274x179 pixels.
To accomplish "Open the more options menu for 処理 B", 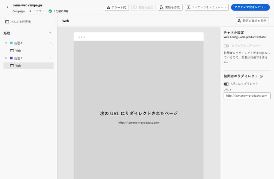I will pyautogui.click(x=50, y=58).
